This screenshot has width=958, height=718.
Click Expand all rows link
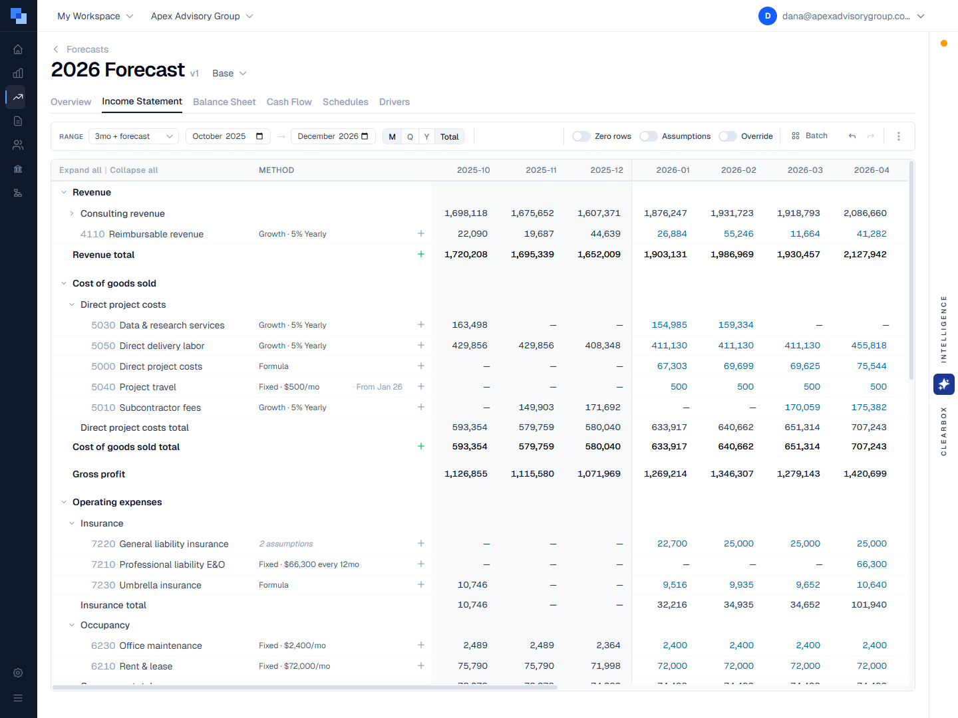(80, 170)
